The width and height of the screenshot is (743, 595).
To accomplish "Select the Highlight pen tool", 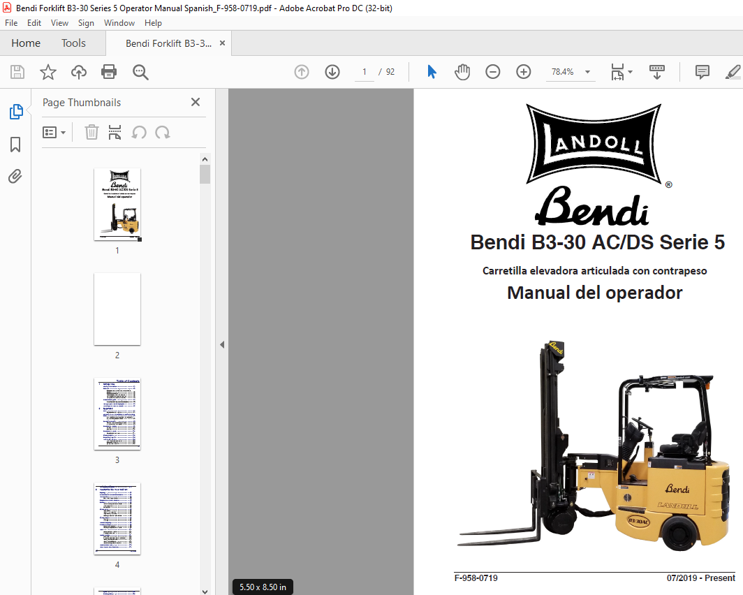I will click(x=733, y=72).
